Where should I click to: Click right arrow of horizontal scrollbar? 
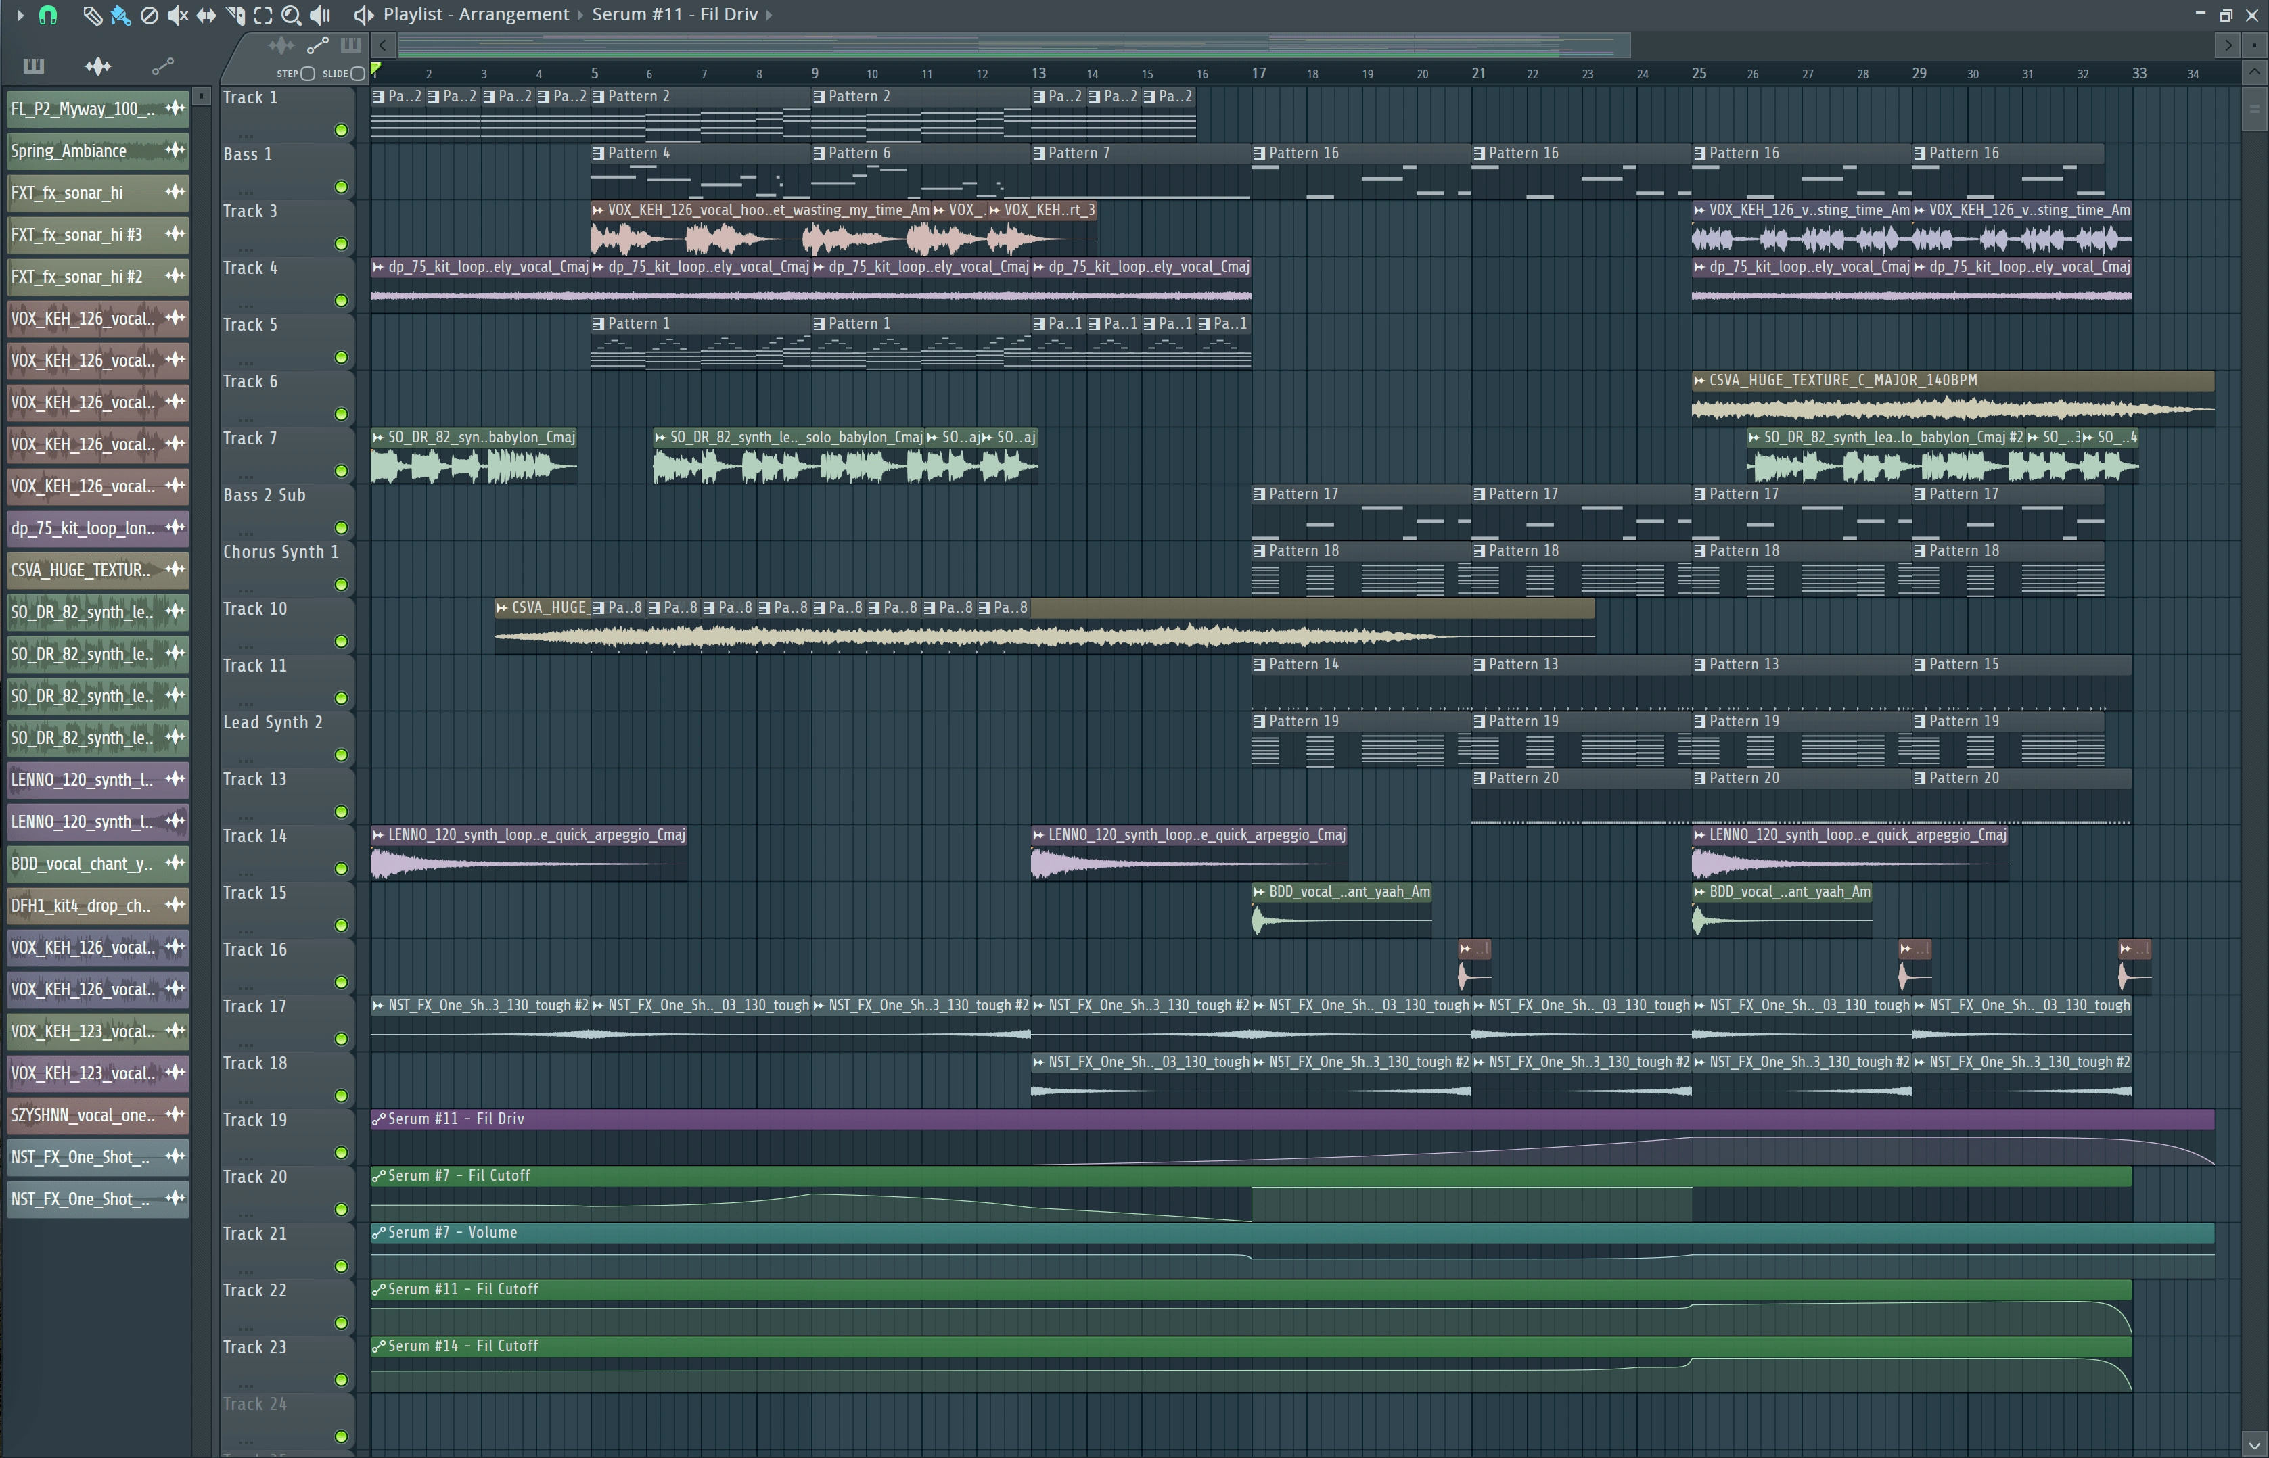point(2228,45)
